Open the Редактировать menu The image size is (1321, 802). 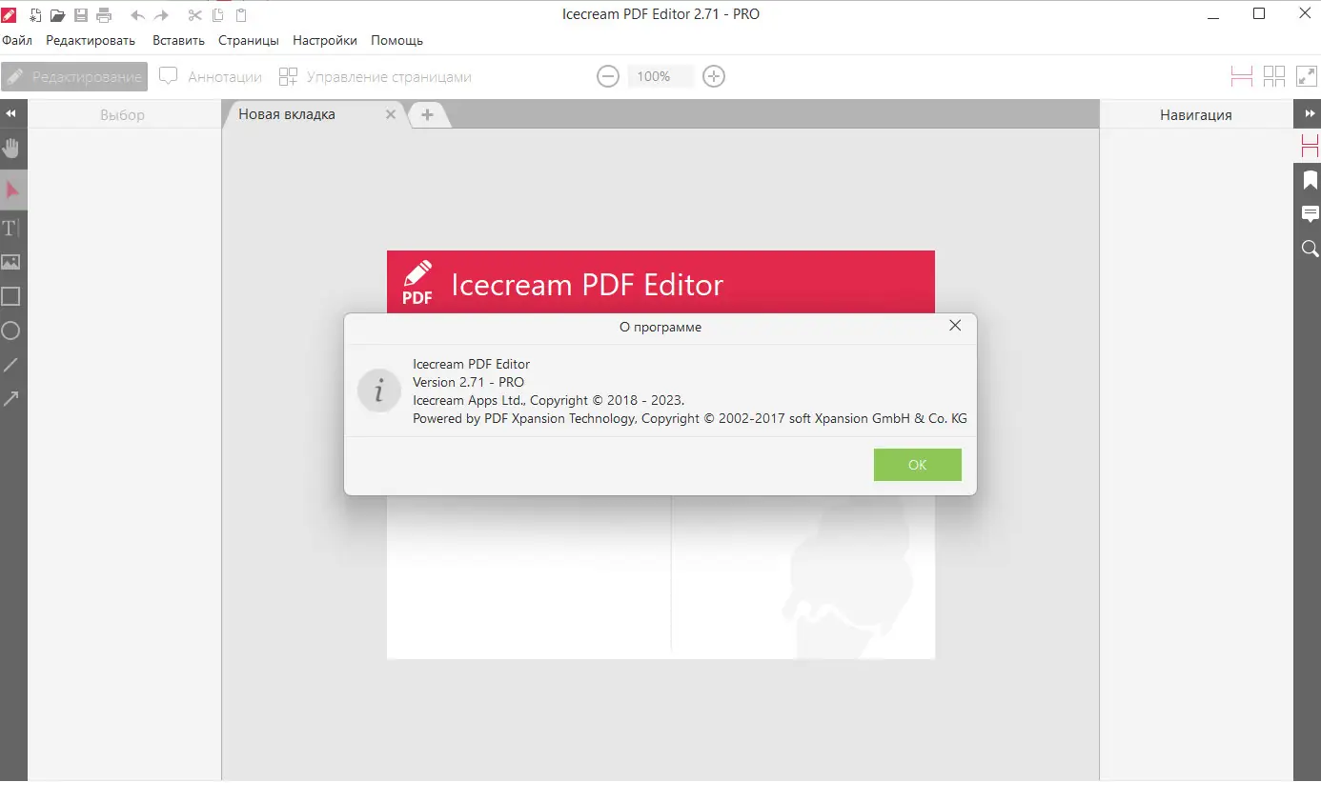[x=91, y=41]
